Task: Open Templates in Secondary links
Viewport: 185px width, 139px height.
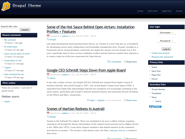Action: [x=156, y=93]
